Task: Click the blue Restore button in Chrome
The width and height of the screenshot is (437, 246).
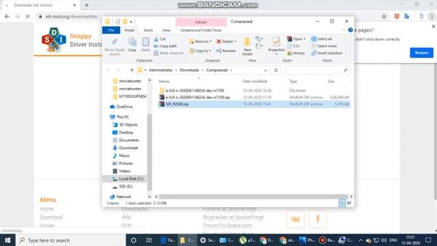Action: point(421,53)
